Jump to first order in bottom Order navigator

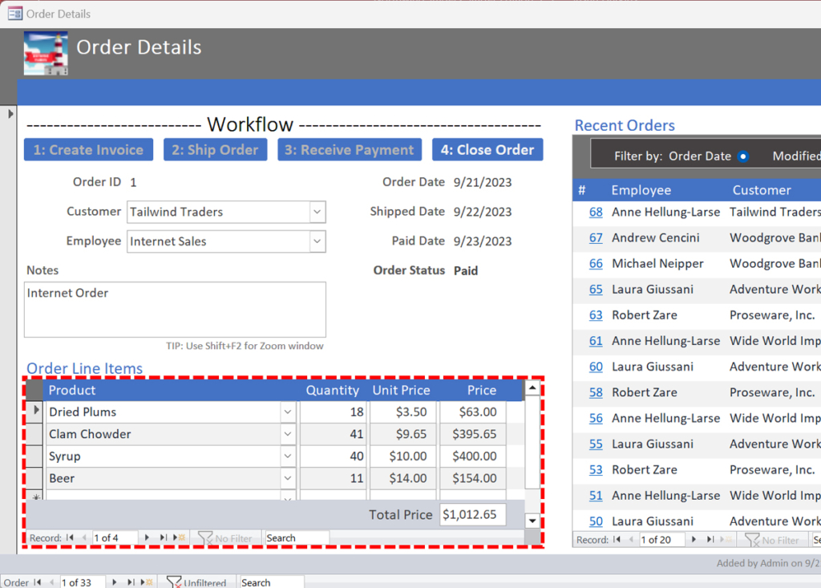37,582
